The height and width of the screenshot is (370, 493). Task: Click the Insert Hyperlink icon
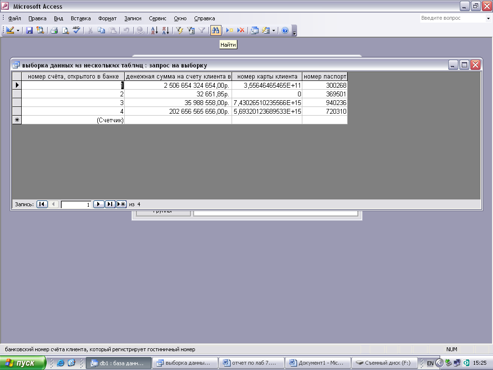[x=141, y=30]
